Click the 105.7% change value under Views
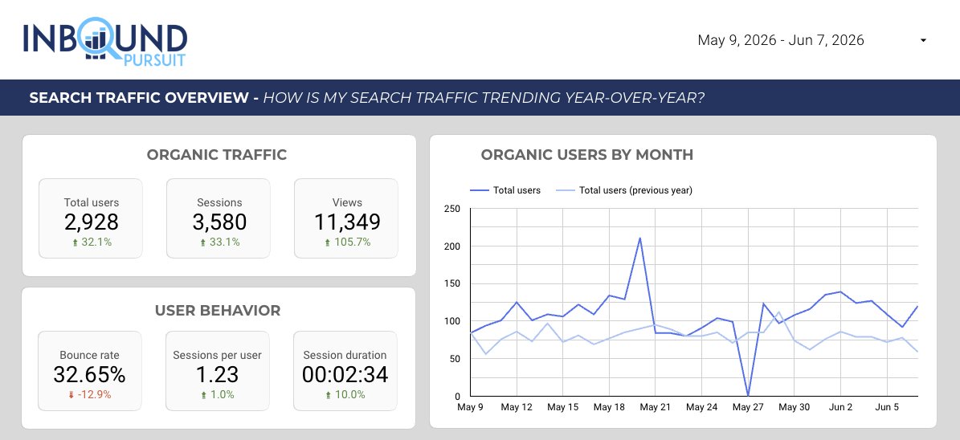960x440 pixels. click(x=352, y=242)
